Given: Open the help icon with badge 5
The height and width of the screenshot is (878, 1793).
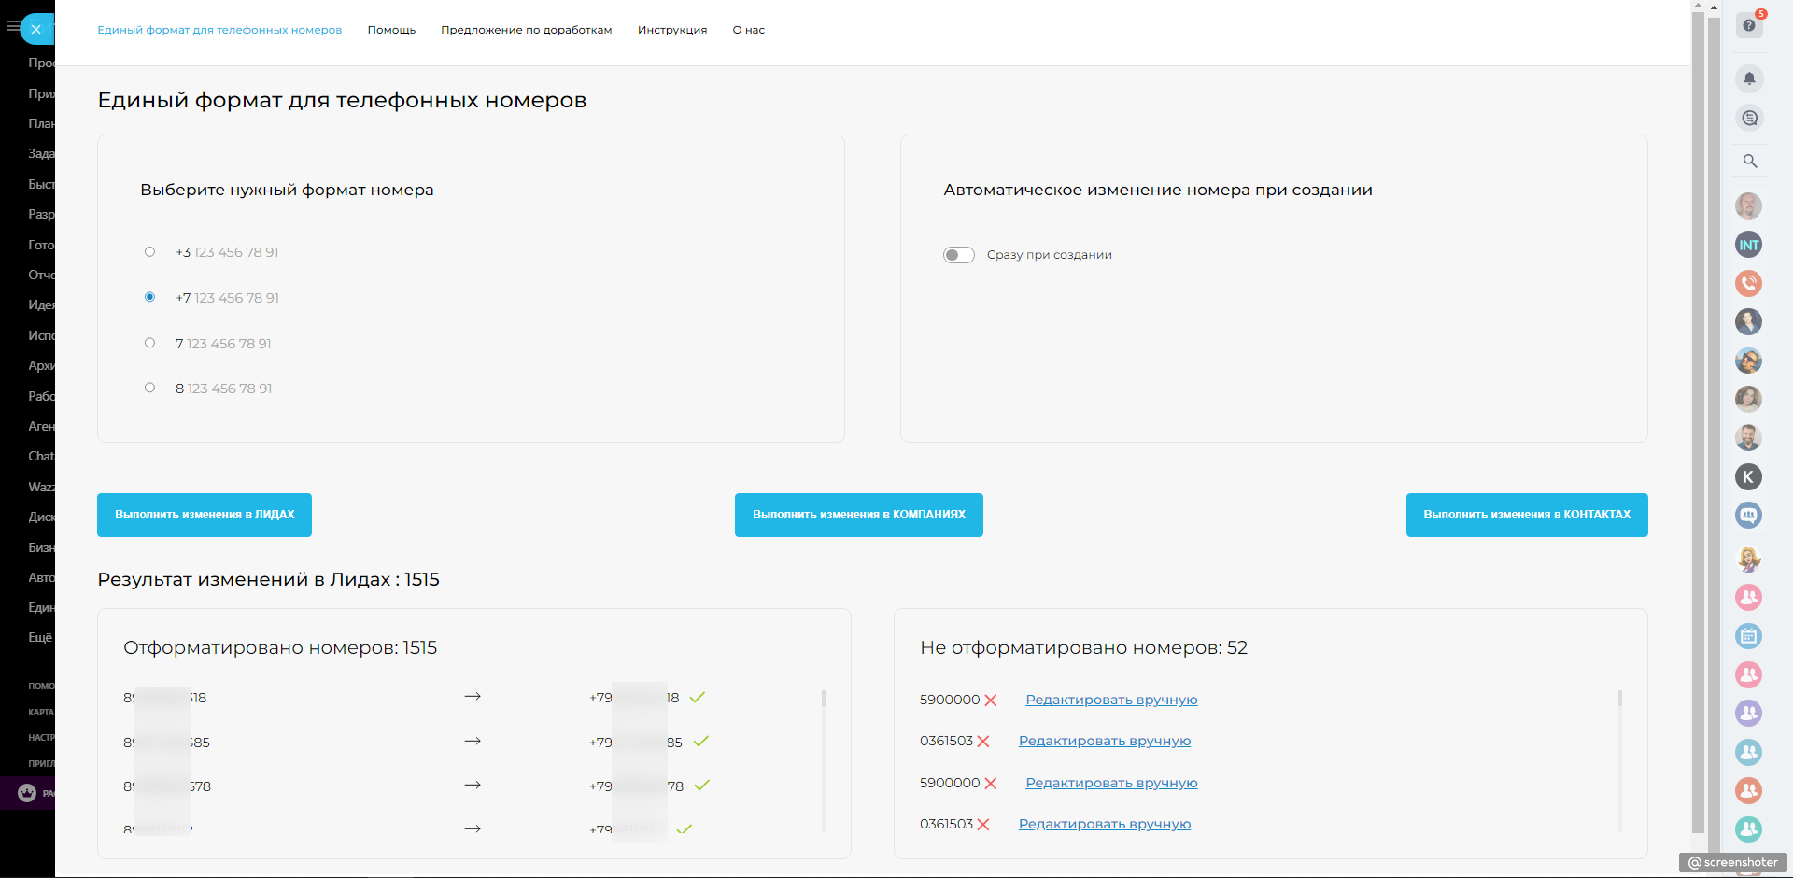Looking at the screenshot, I should coord(1749,25).
